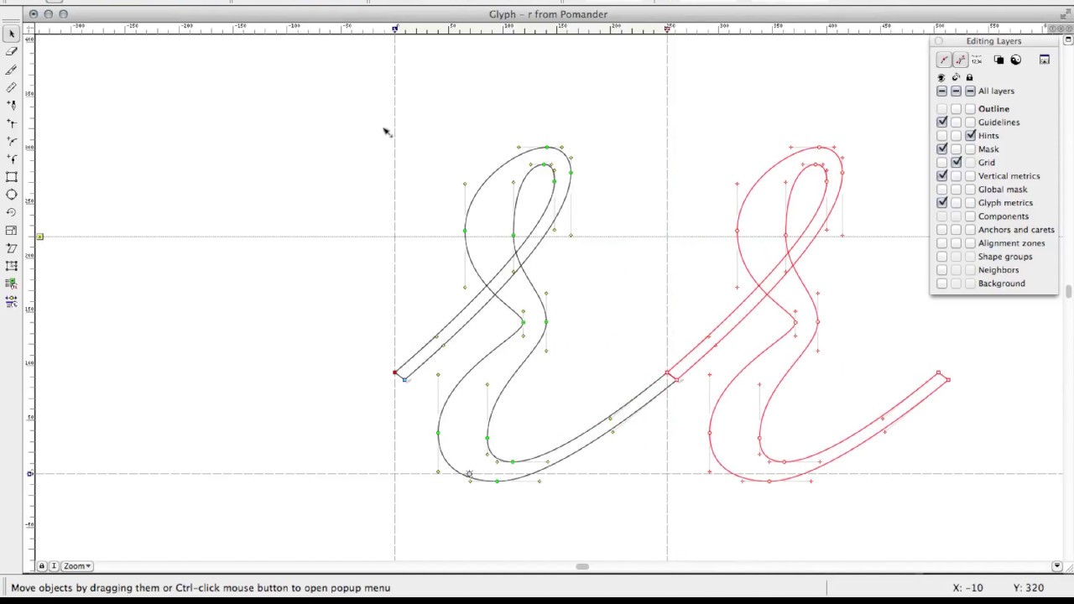
Task: Click the snap column header icon
Action: point(956,77)
